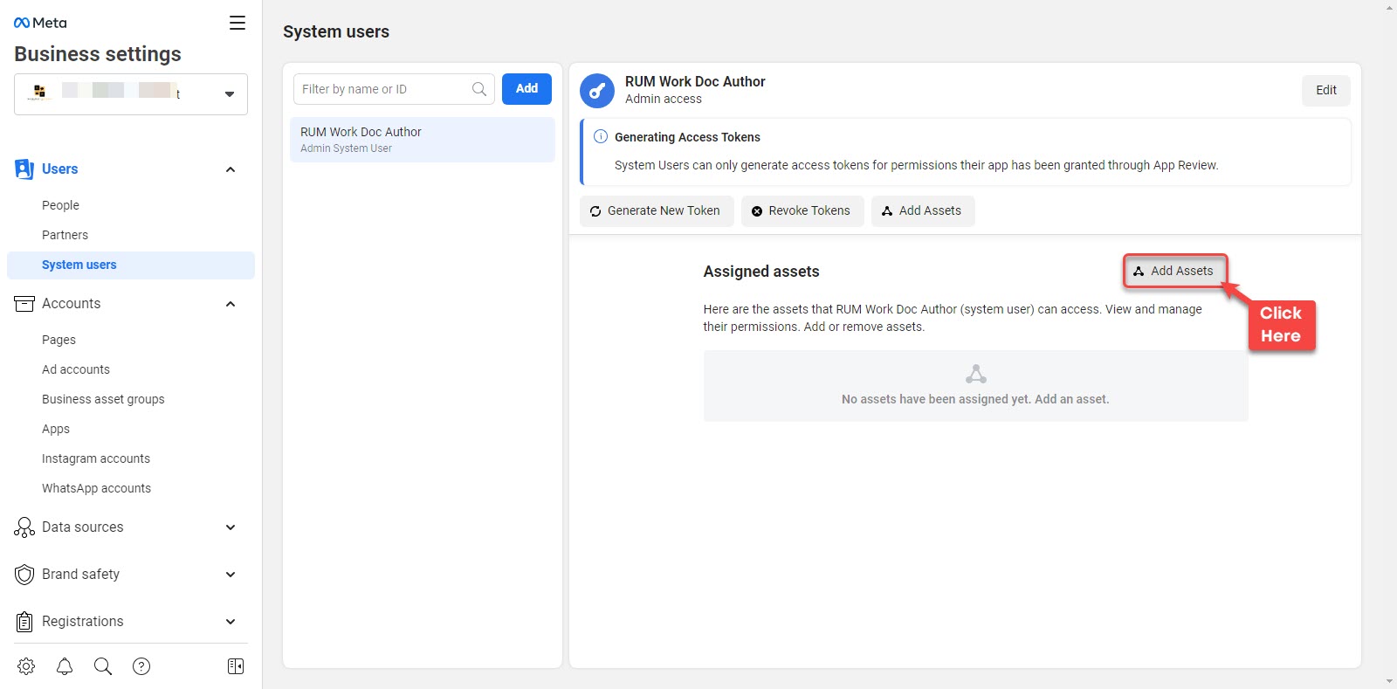
Task: Click the search magnifier icon in bottom bar
Action: pyautogui.click(x=103, y=666)
